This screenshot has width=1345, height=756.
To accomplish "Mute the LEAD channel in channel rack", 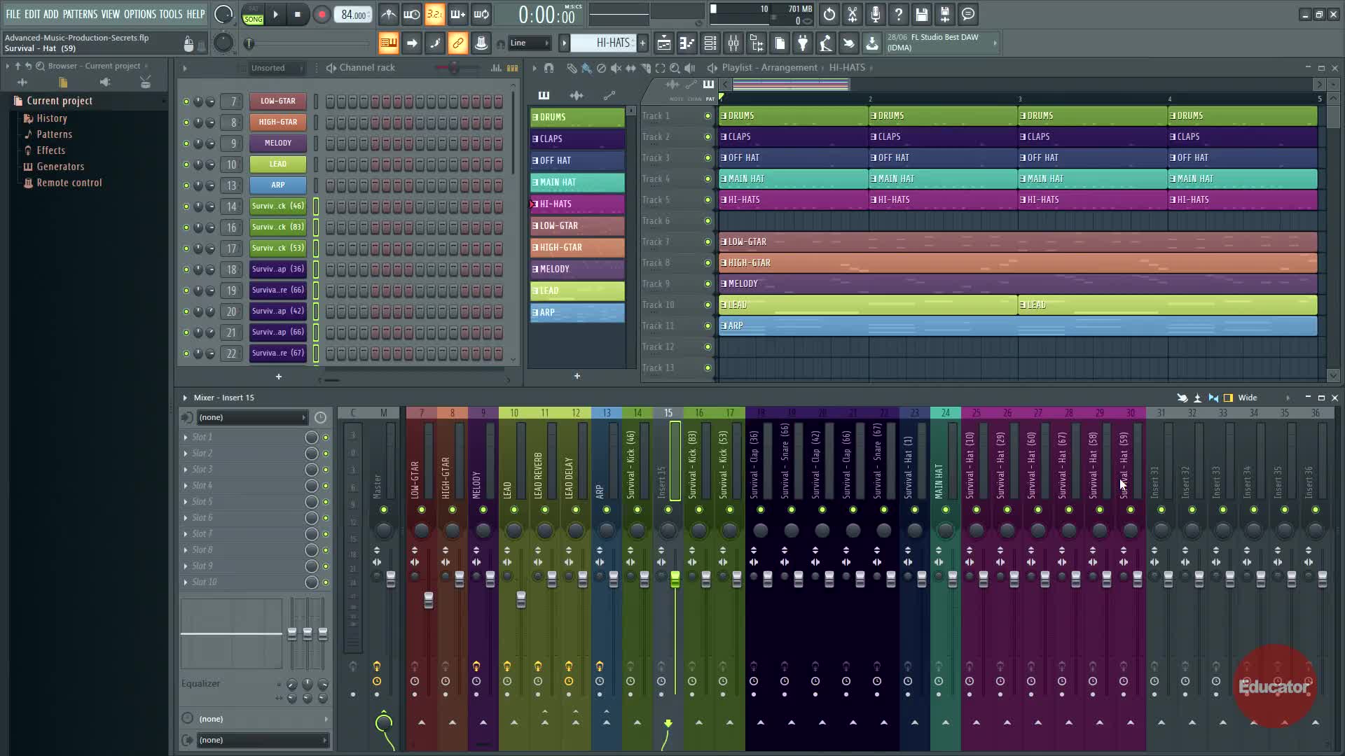I will coord(186,164).
